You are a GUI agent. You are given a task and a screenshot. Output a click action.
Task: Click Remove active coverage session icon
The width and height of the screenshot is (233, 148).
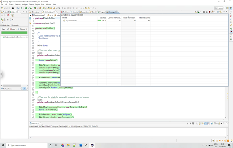point(204,12)
